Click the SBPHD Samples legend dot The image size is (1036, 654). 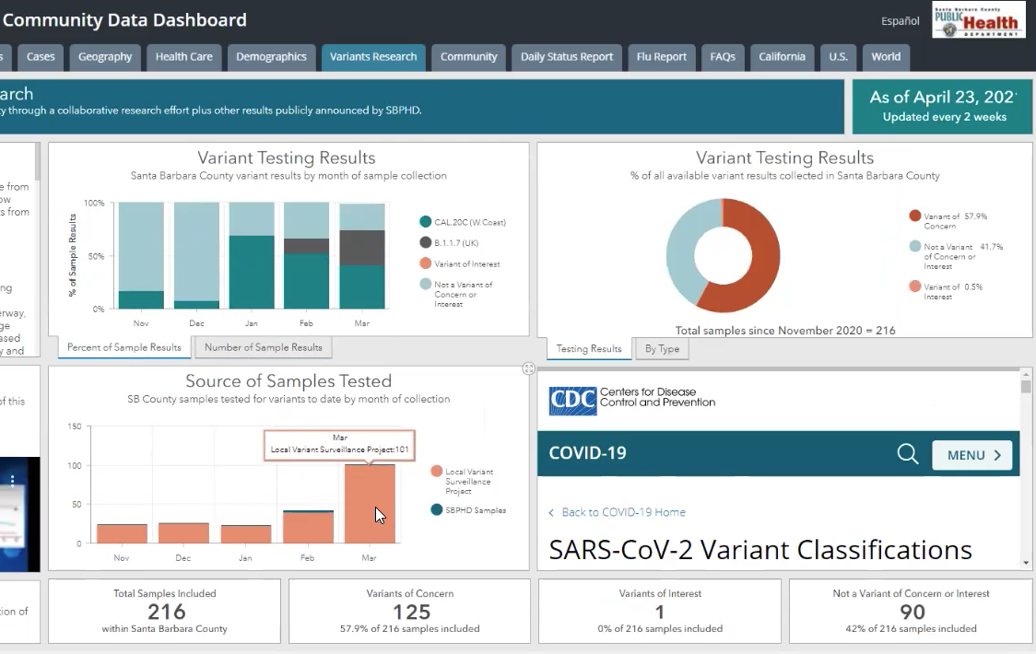pos(437,509)
